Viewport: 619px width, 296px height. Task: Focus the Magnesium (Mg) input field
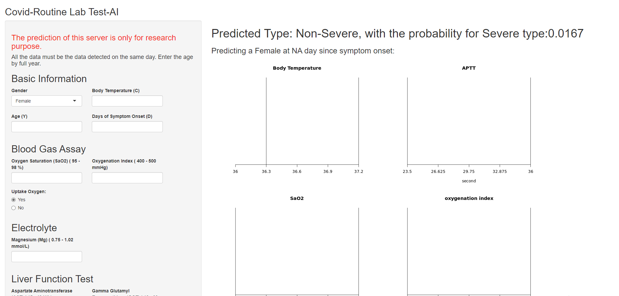click(47, 257)
